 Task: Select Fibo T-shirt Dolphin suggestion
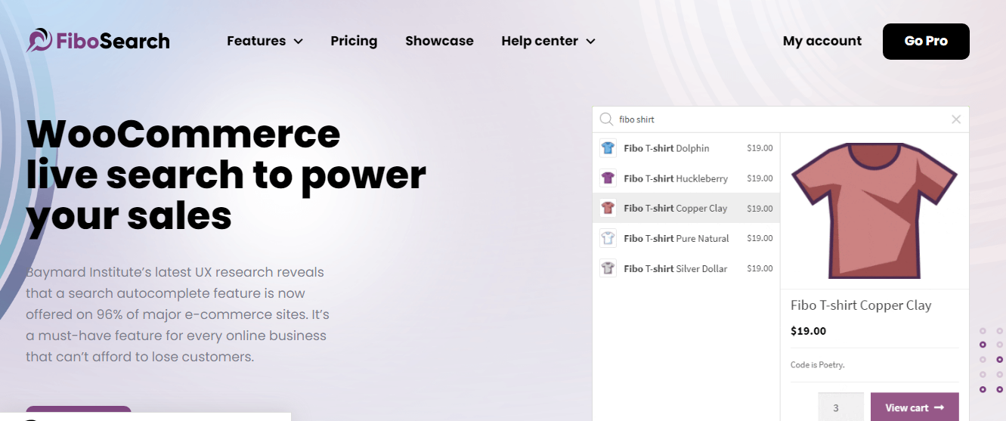(x=686, y=148)
